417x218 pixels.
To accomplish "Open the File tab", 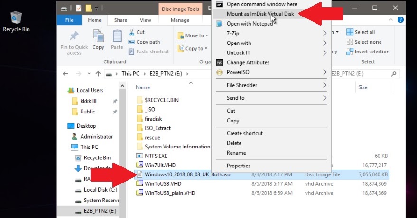I will point(69,20).
